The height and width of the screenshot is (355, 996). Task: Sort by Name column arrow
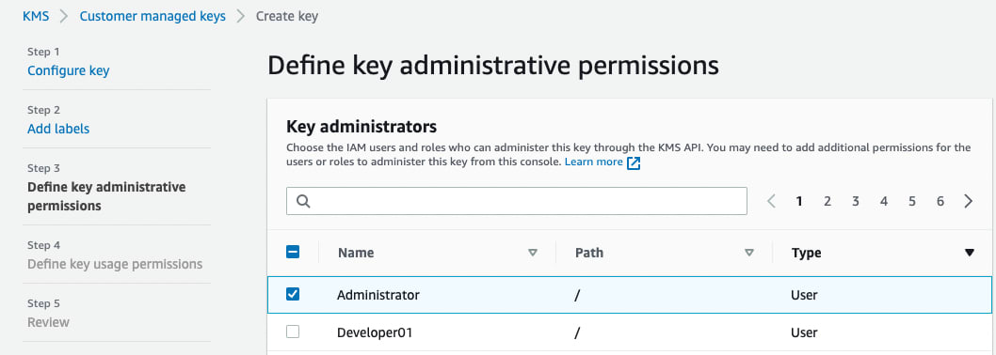point(533,253)
